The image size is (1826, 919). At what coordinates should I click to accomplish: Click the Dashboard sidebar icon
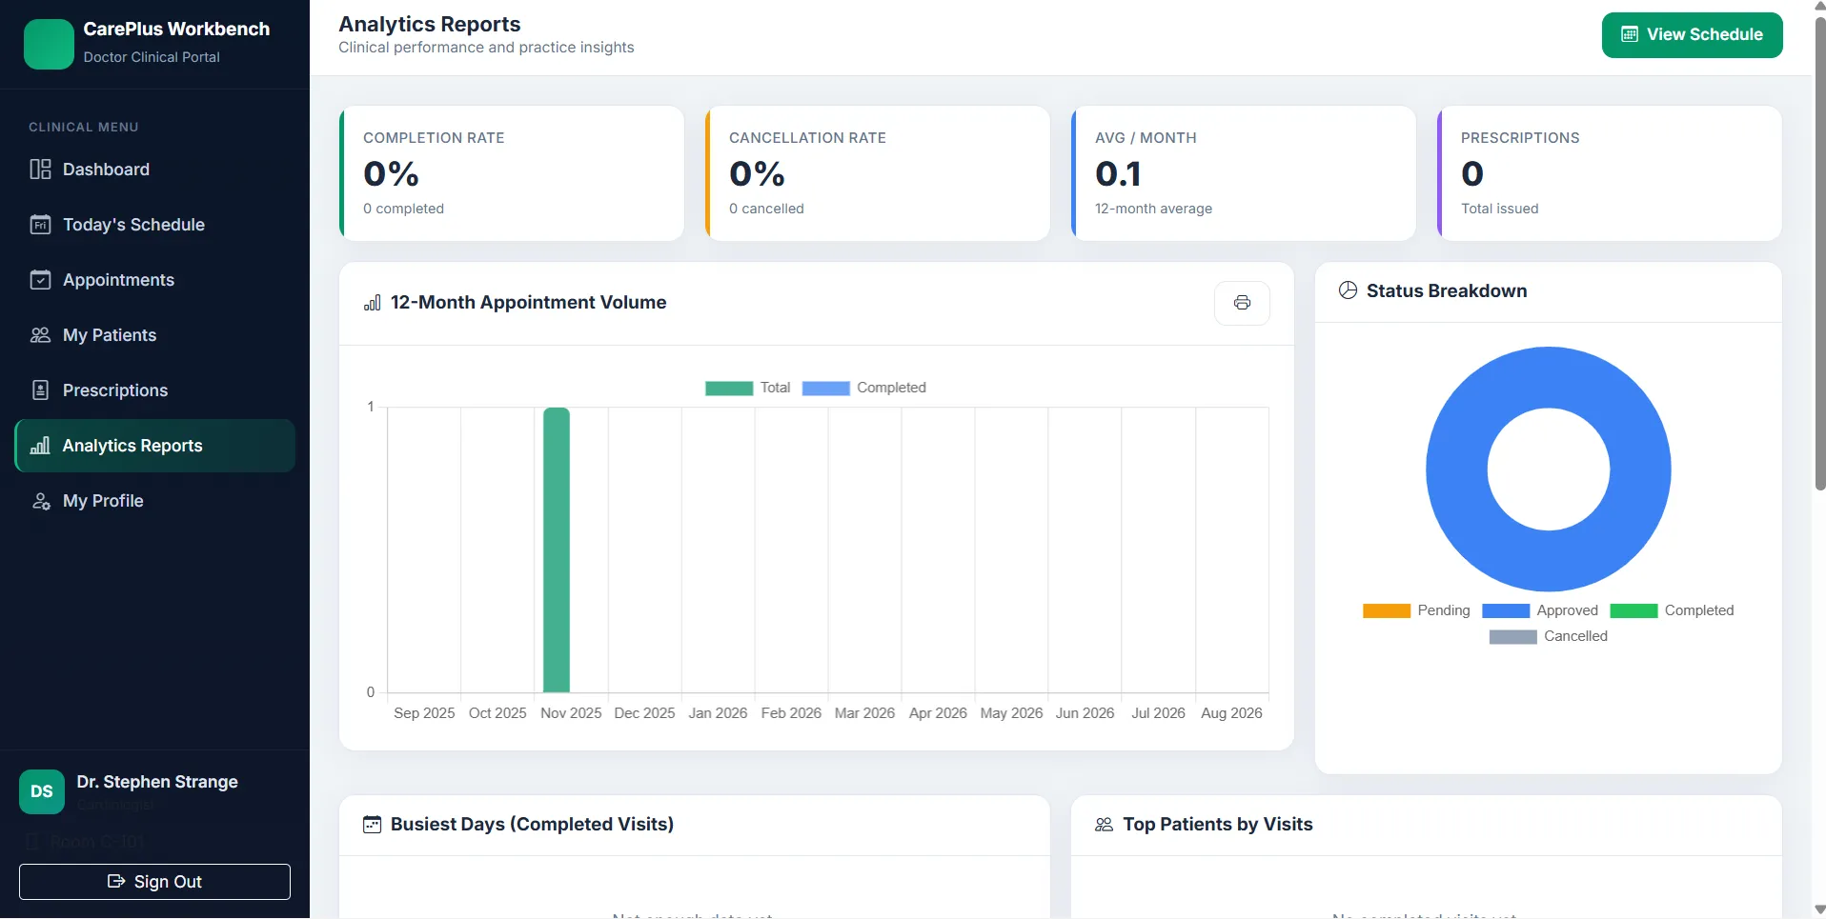[x=40, y=170]
